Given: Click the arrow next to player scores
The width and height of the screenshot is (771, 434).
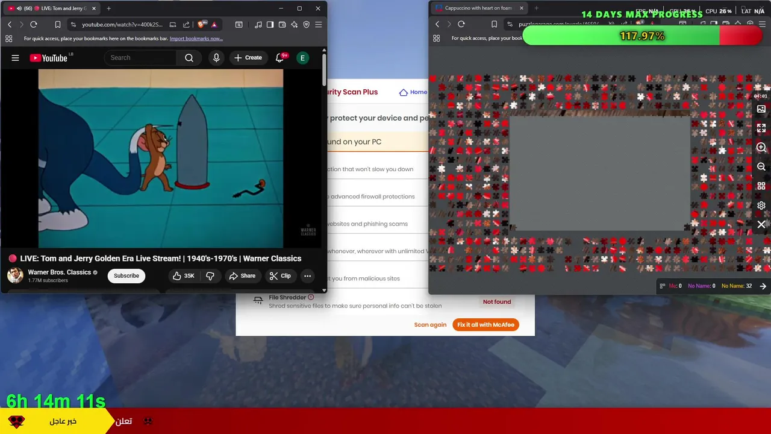Looking at the screenshot, I should (763, 286).
